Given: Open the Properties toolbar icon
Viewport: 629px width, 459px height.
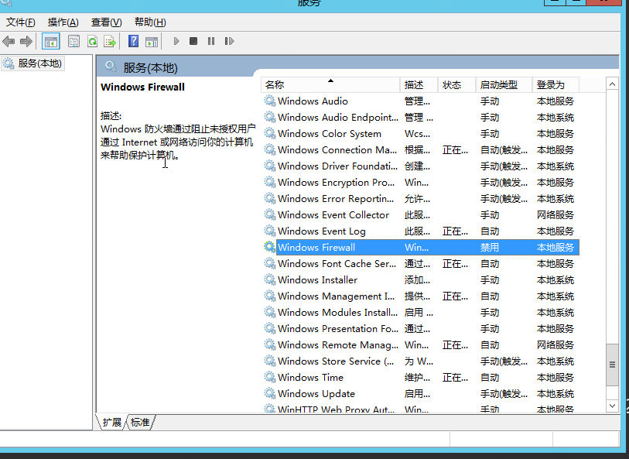Looking at the screenshot, I should (x=73, y=41).
